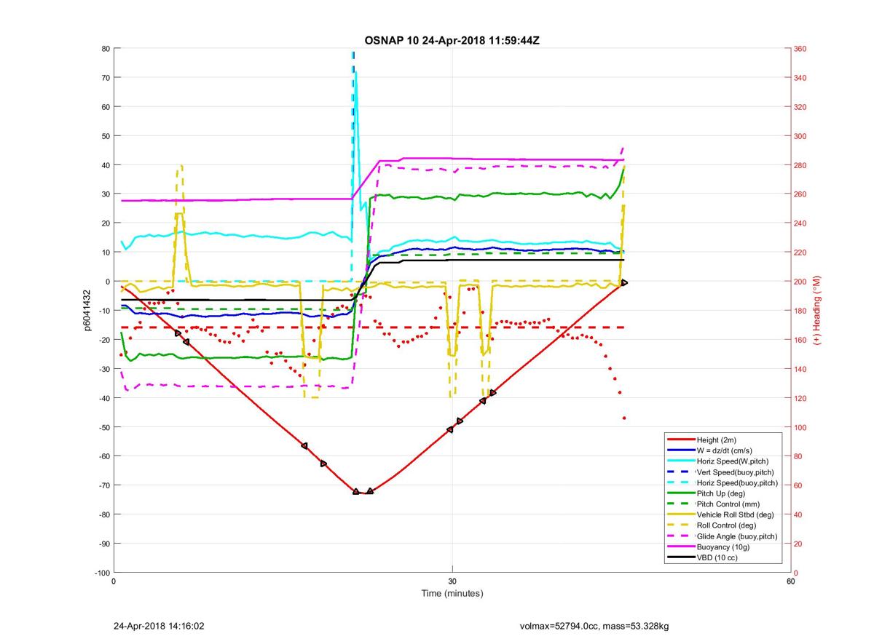Click the left axis tick label -80

point(104,514)
